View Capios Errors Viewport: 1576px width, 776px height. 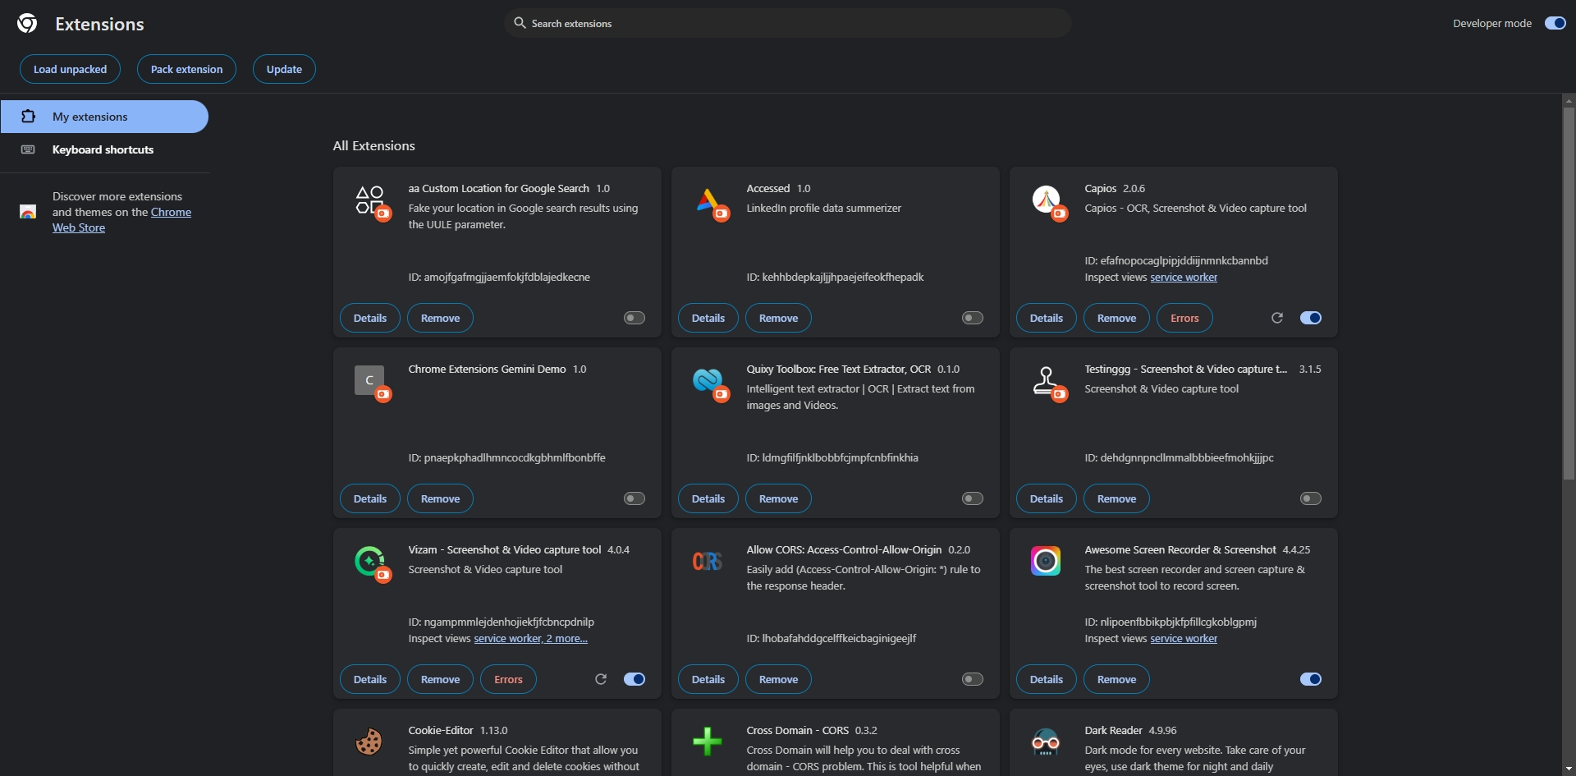tap(1184, 318)
